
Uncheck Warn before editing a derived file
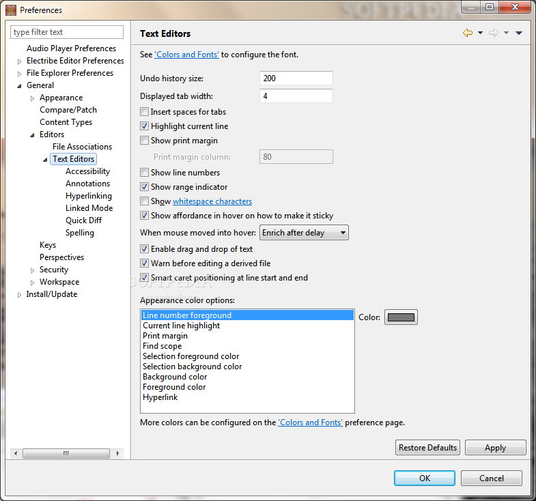pos(144,263)
